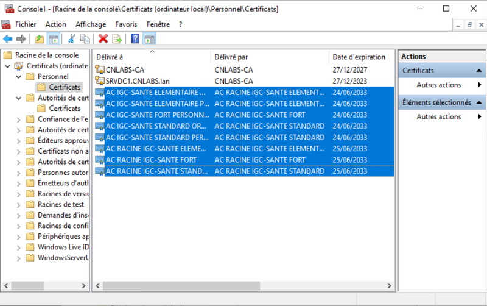
Task: Collapse the Certificats section in Actions pane
Action: pos(480,71)
